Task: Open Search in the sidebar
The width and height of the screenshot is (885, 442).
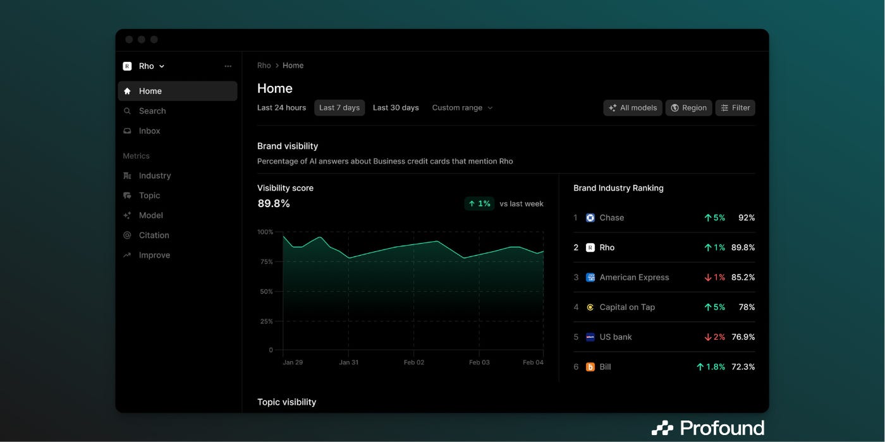Action: point(178,110)
